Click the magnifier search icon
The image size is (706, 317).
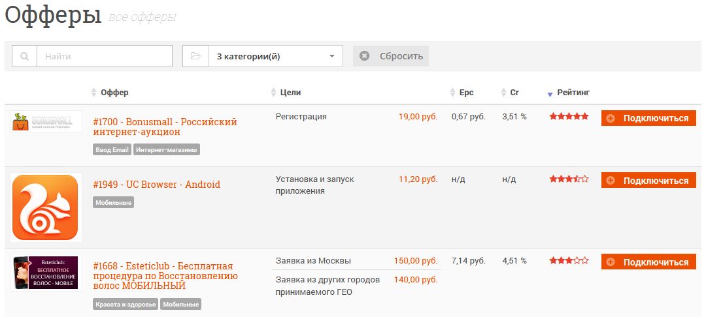tap(24, 57)
